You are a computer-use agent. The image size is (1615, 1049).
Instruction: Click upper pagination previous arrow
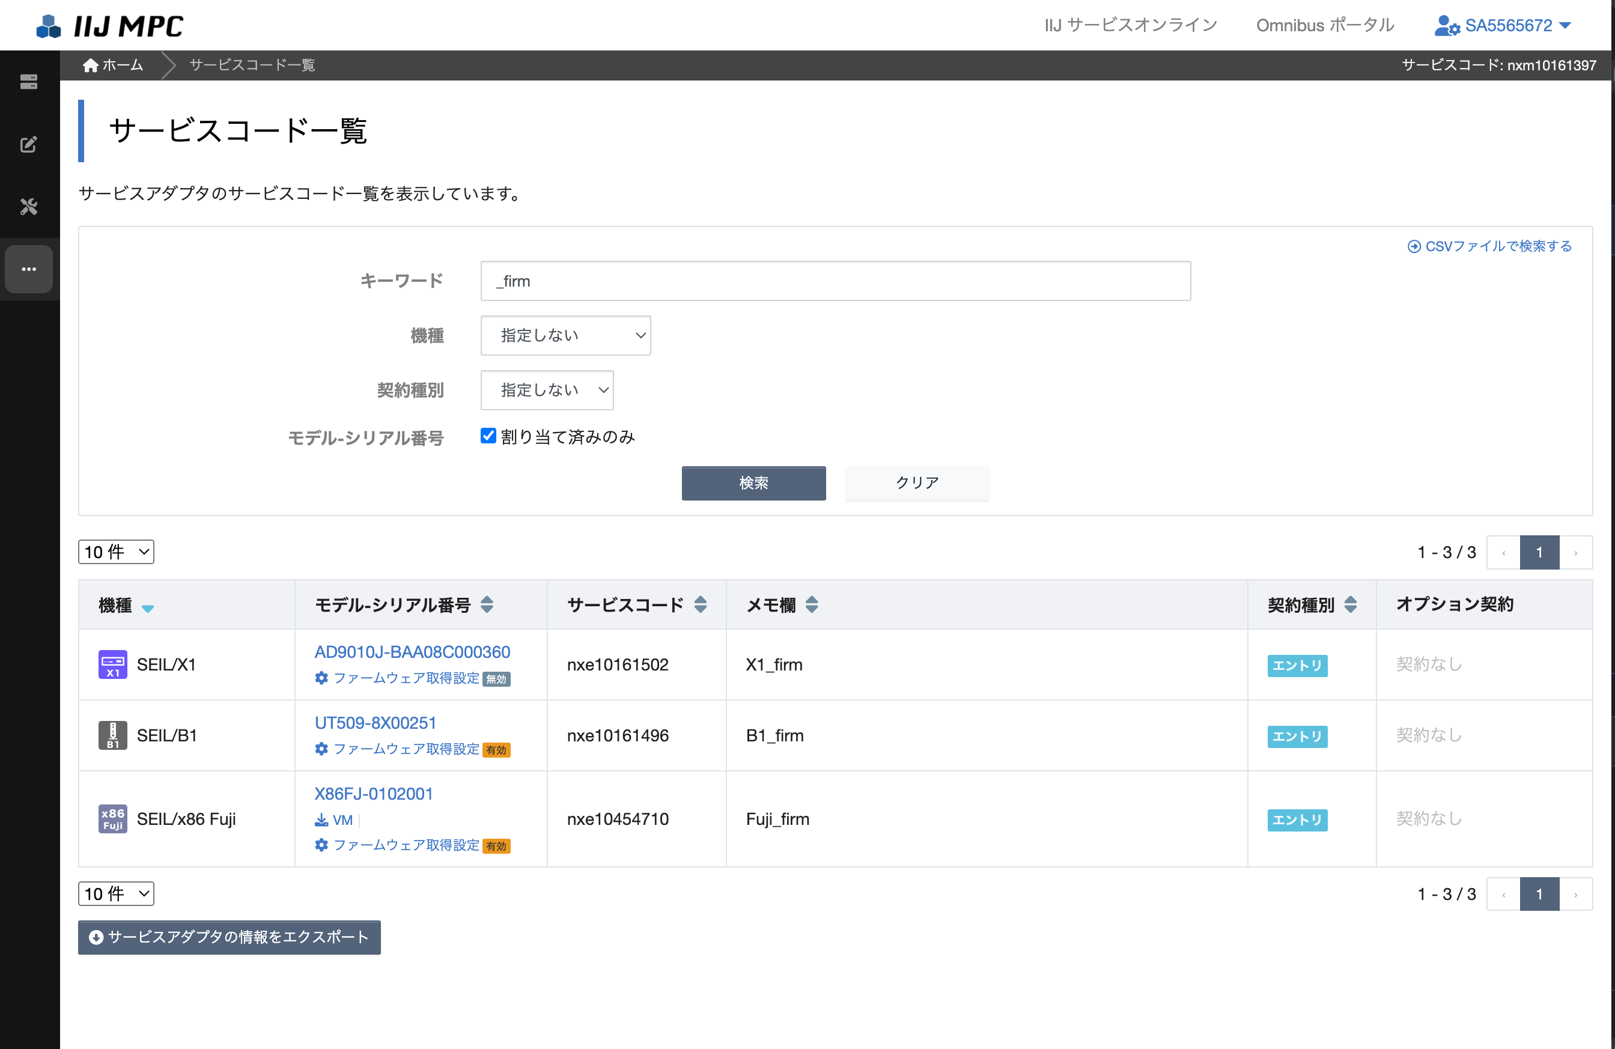point(1503,552)
